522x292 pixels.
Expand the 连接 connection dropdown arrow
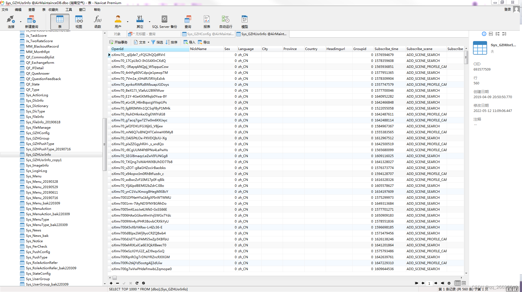tap(21, 22)
